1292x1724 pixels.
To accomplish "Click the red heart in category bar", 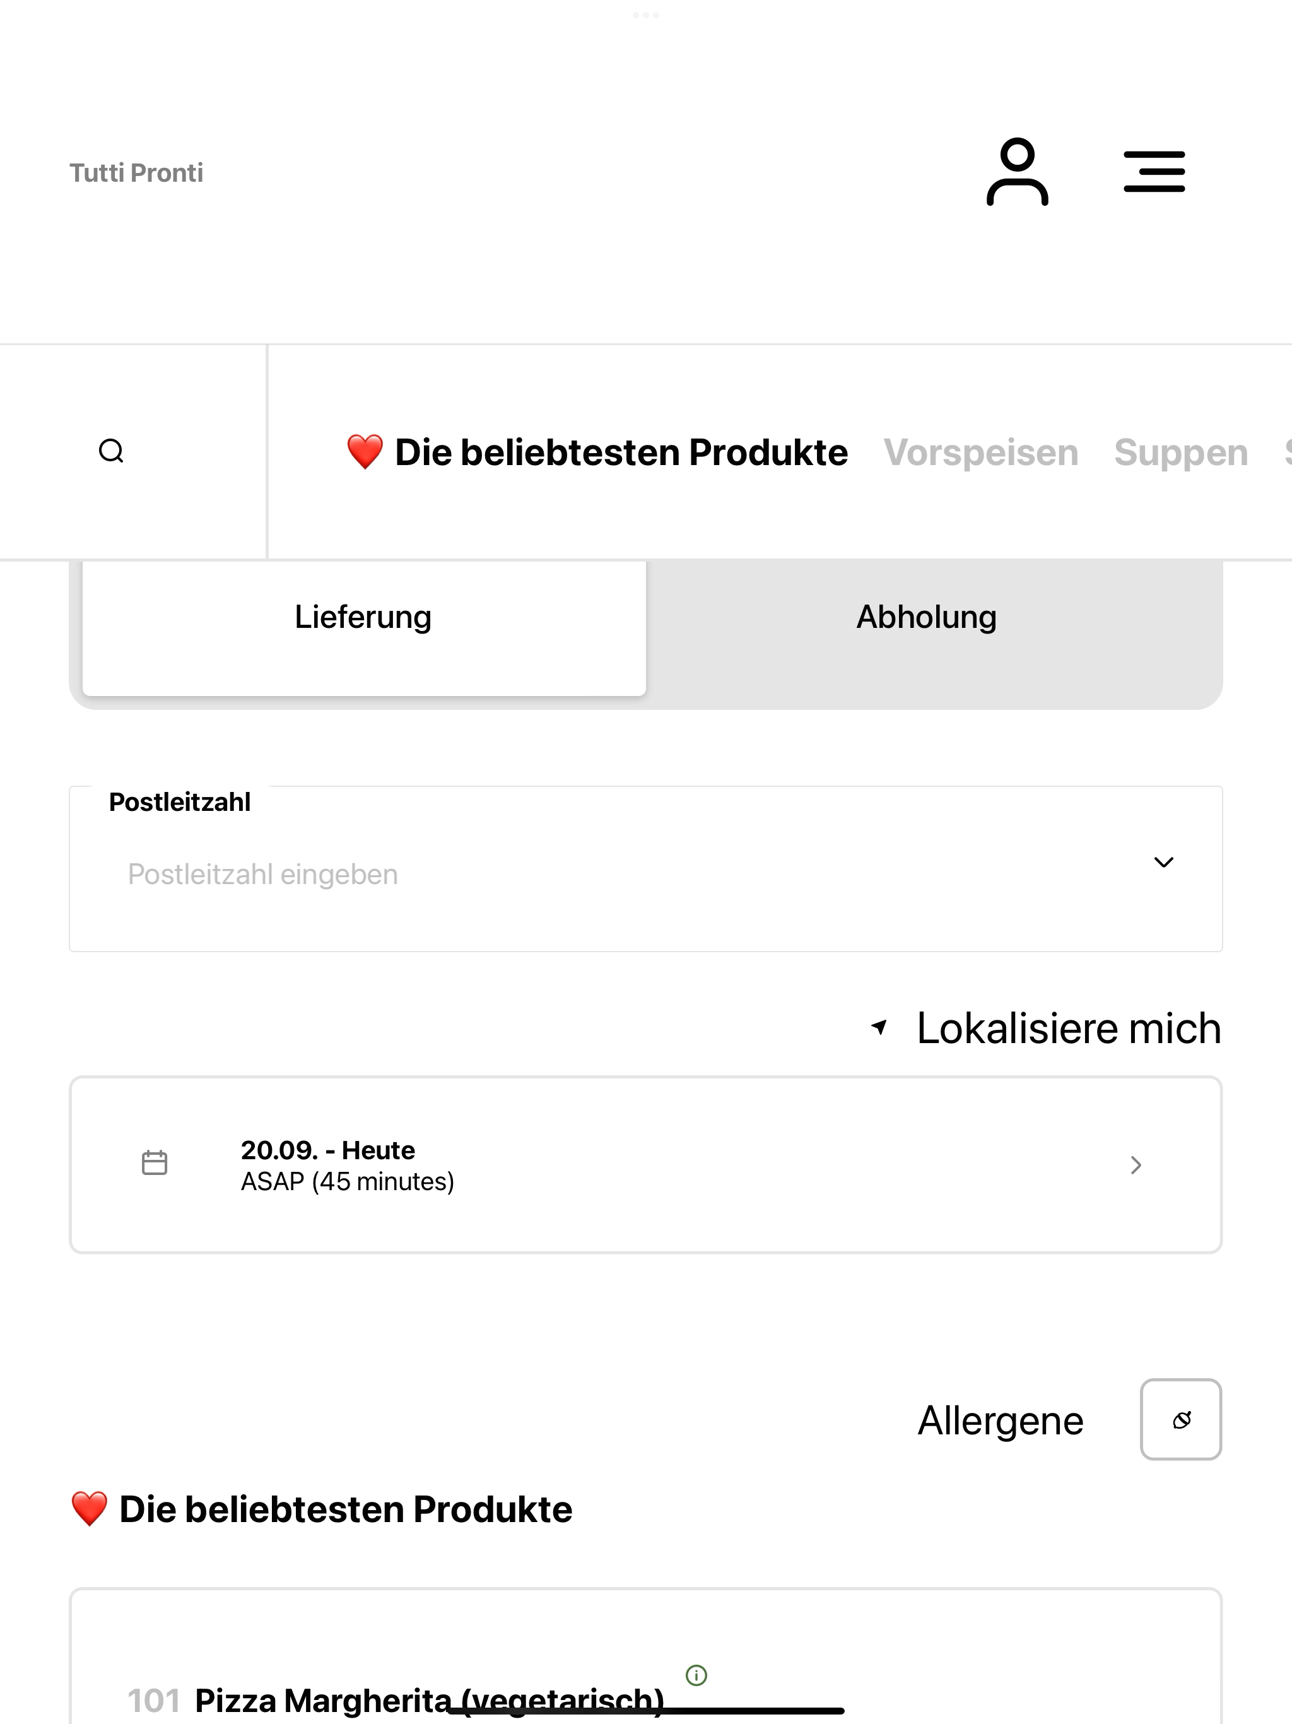I will click(x=365, y=452).
